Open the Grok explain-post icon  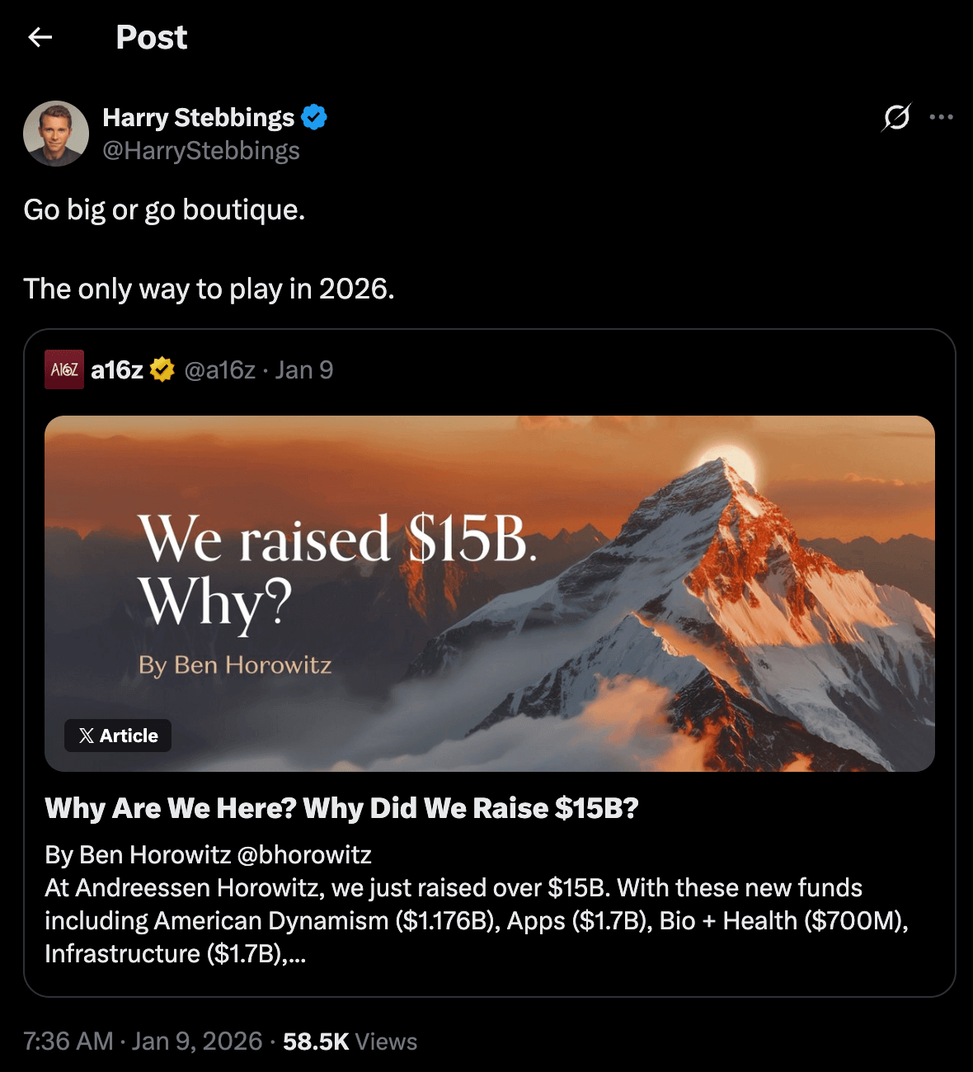coord(896,117)
